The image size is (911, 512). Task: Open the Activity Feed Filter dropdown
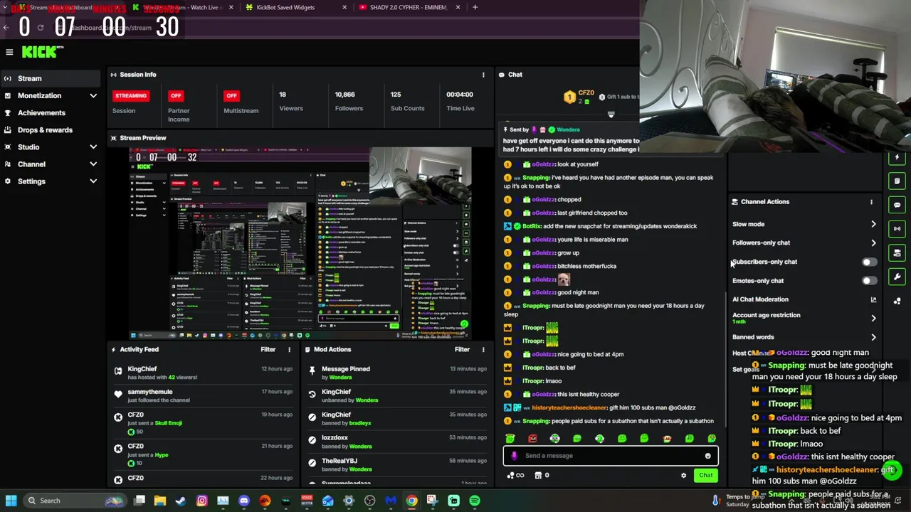[268, 349]
